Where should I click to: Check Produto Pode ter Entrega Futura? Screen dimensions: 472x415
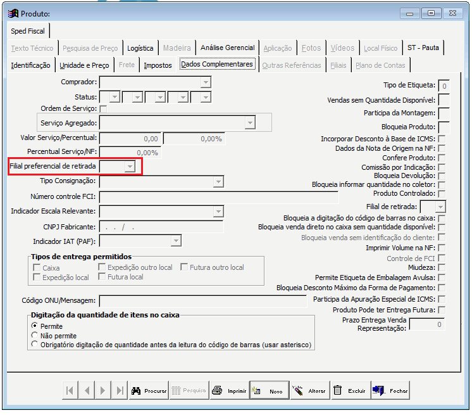pos(442,310)
